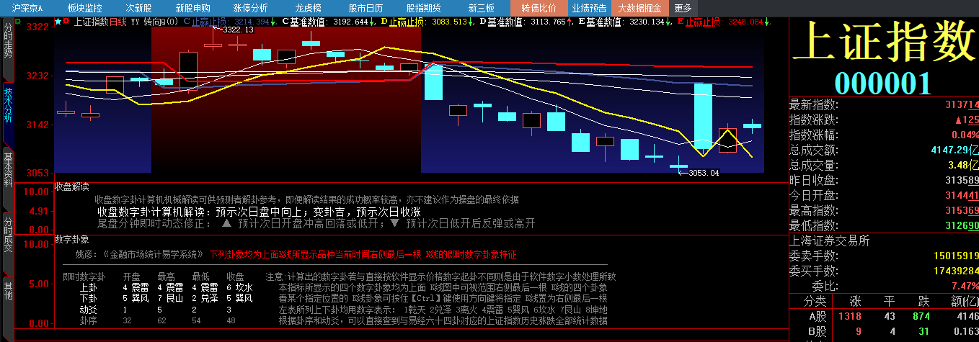The image size is (979, 342).
Task: Open the 次新股 tab
Action: coord(138,8)
